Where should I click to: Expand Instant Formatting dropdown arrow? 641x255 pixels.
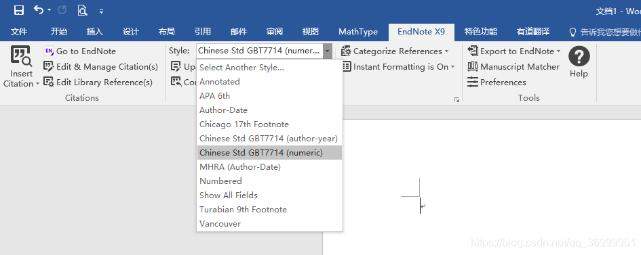point(453,67)
